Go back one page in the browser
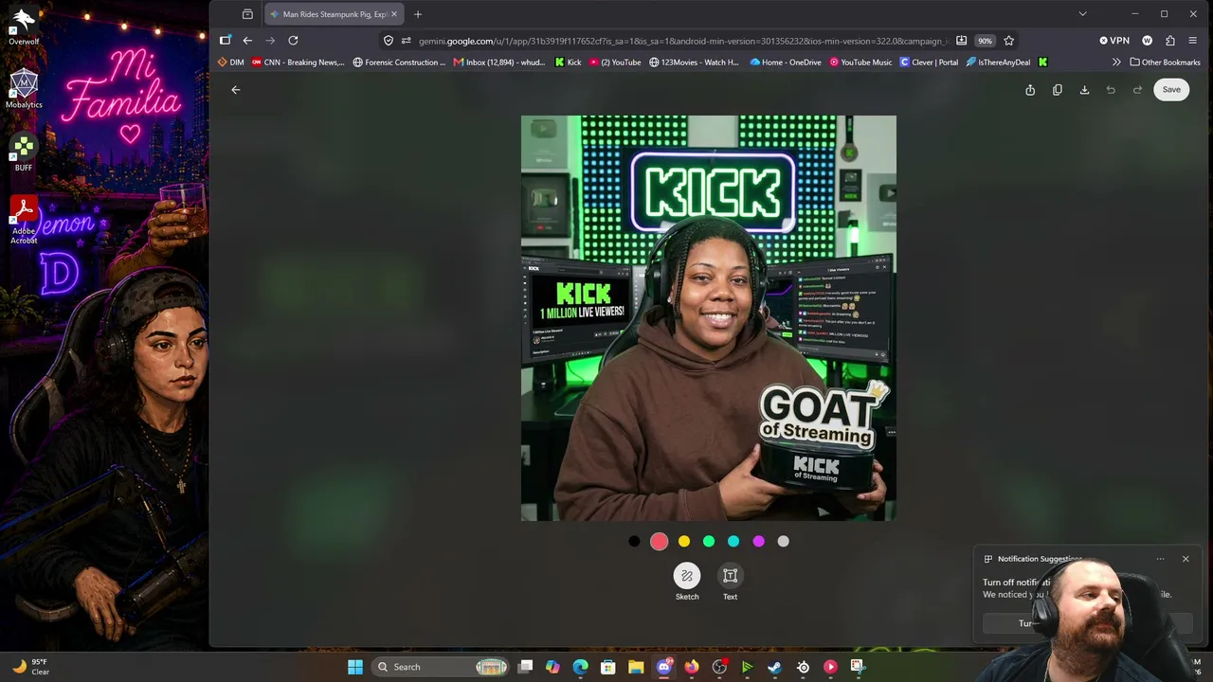This screenshot has height=682, width=1213. point(247,41)
